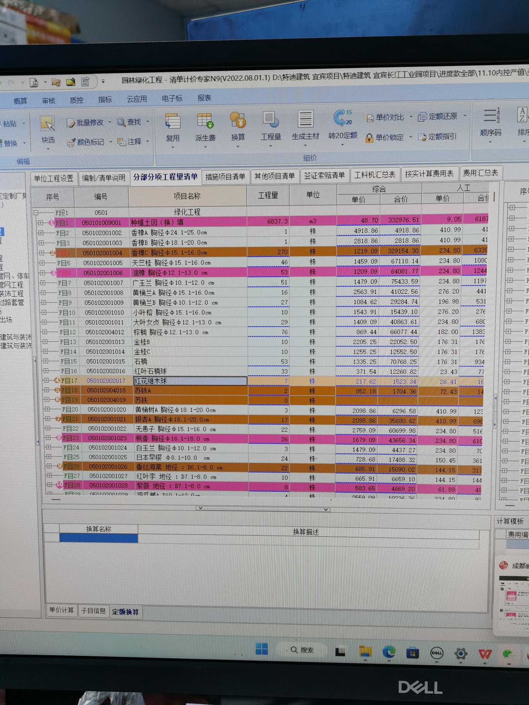Open the 批量修改 dropdown arrow
Image resolution: width=529 pixels, height=705 pixels.
pos(110,123)
